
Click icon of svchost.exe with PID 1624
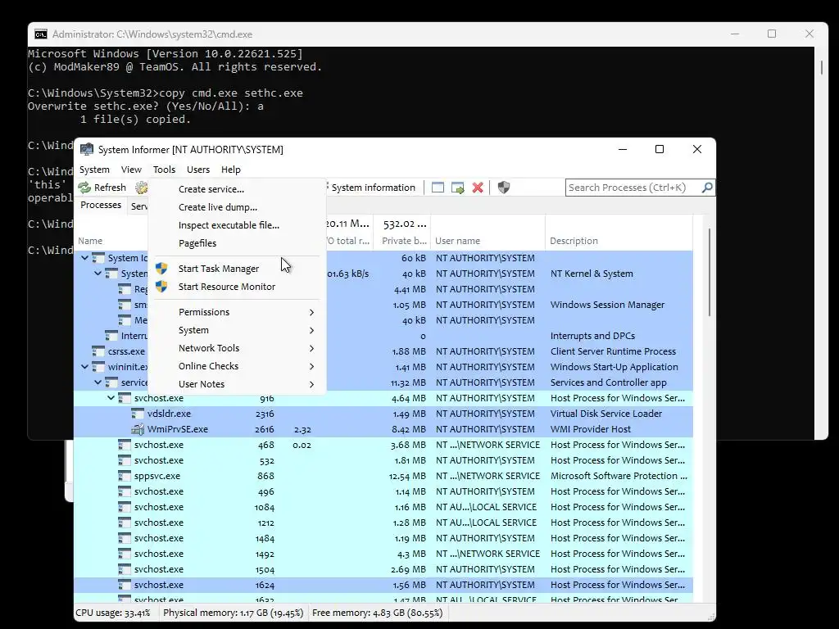(x=125, y=585)
